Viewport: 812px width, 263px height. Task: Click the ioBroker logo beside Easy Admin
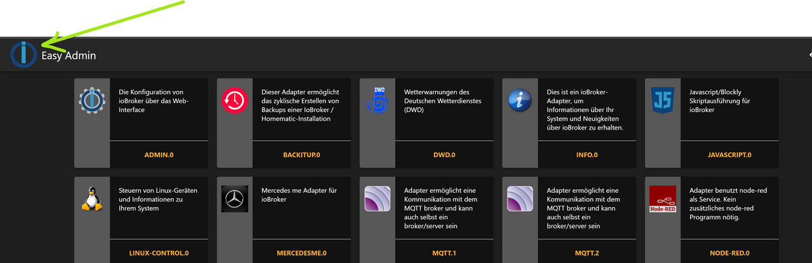[x=24, y=55]
